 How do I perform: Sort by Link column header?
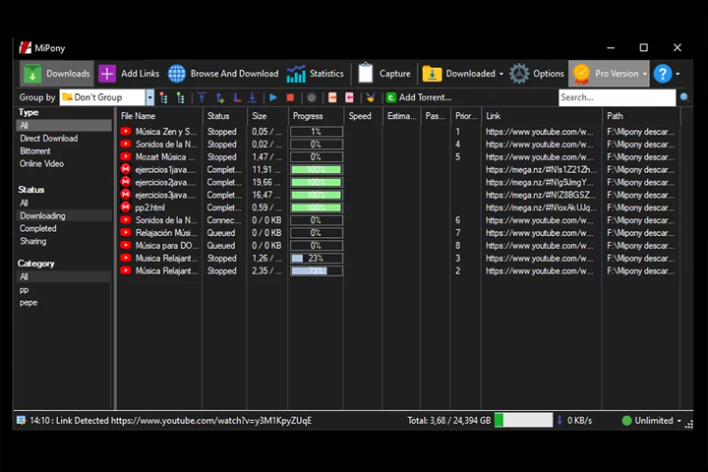pyautogui.click(x=541, y=116)
